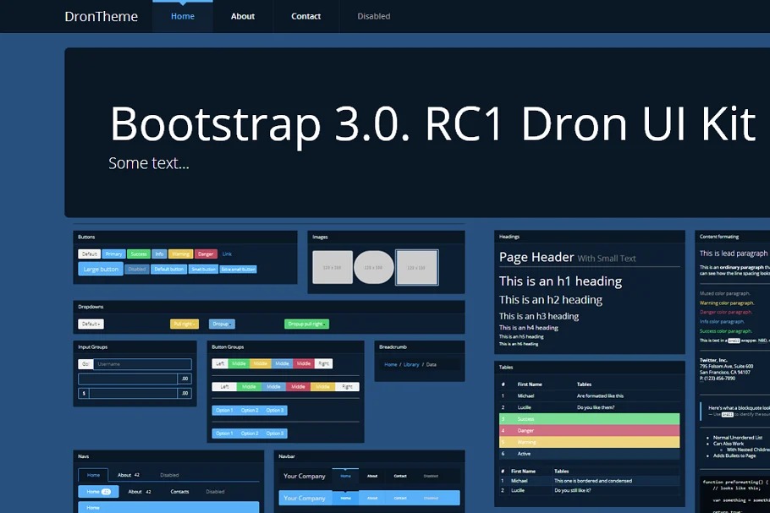Viewport: 770px width, 513px height.
Task: Click the circular placeholder image thumbnail
Action: (373, 267)
